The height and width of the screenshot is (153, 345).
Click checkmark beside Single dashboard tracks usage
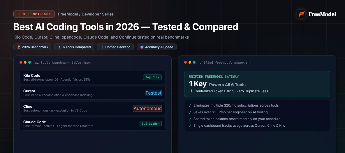[190, 126]
